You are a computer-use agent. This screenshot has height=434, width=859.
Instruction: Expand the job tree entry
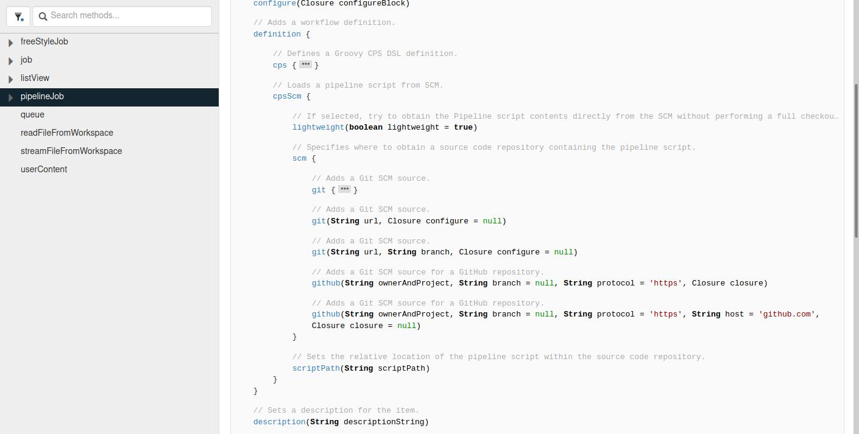10,60
